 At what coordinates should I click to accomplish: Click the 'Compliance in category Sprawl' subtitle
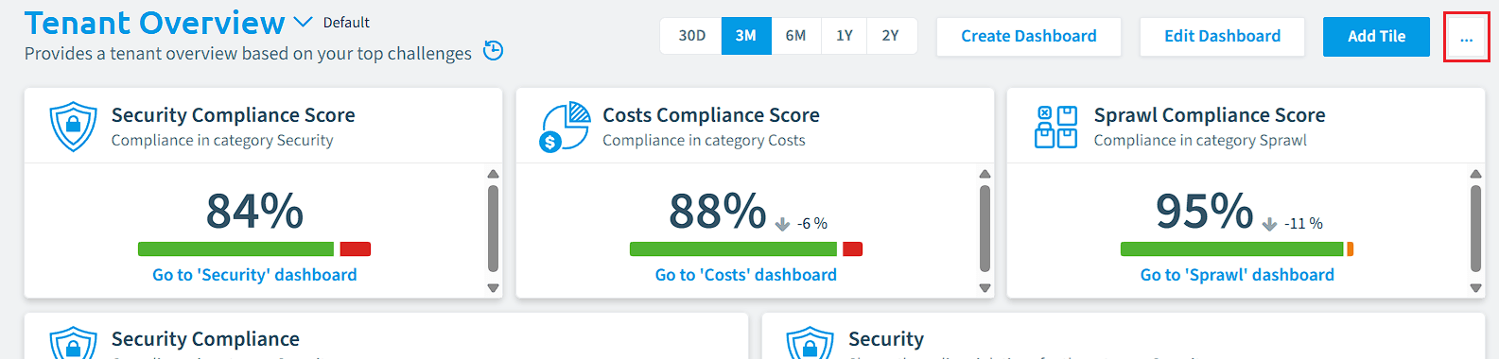tap(1200, 140)
